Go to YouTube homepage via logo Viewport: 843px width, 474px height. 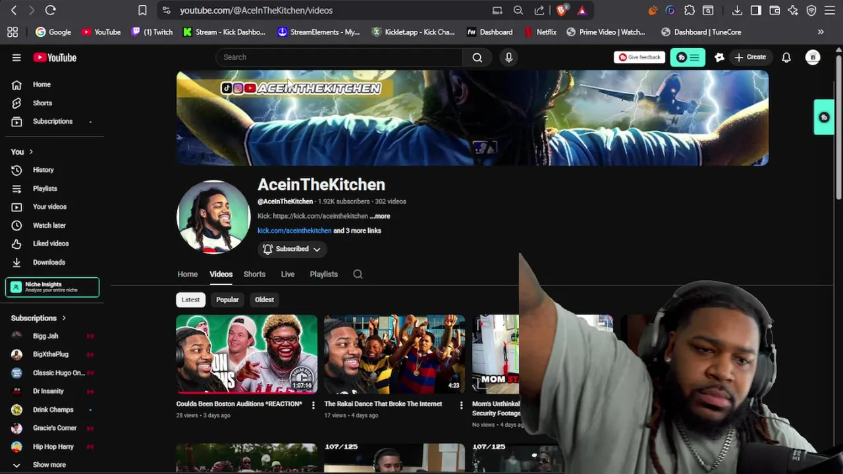click(x=55, y=58)
